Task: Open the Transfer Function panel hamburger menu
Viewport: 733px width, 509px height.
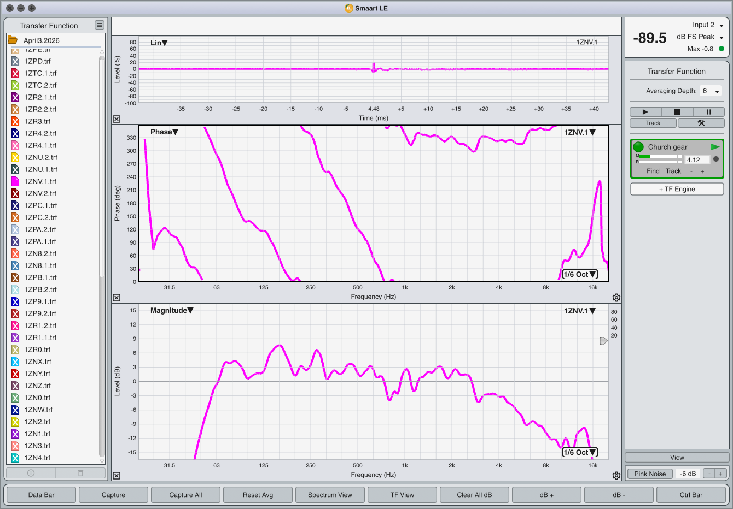Action: (x=99, y=25)
